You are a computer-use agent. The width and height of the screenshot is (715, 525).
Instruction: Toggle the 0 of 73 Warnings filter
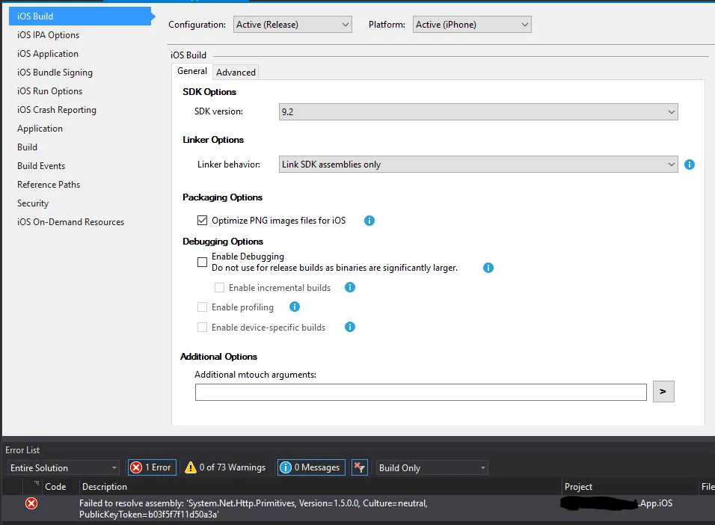click(225, 467)
